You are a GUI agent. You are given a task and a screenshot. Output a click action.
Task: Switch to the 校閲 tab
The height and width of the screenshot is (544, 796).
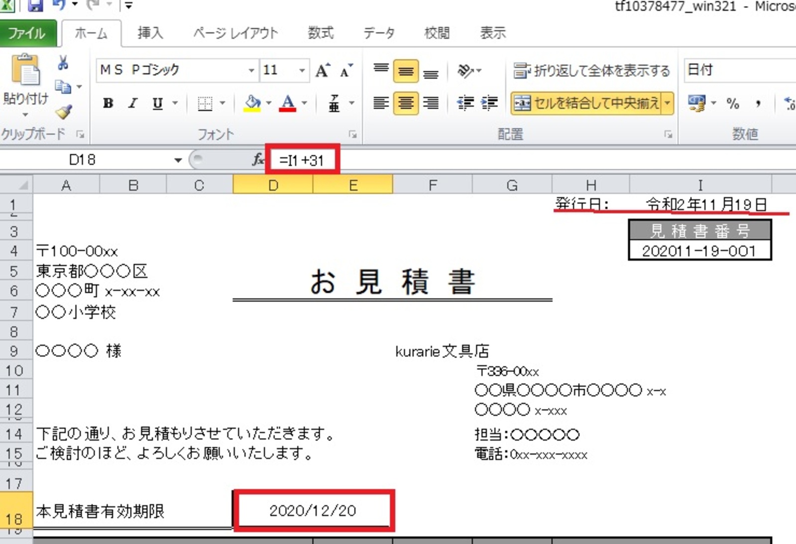tap(437, 33)
